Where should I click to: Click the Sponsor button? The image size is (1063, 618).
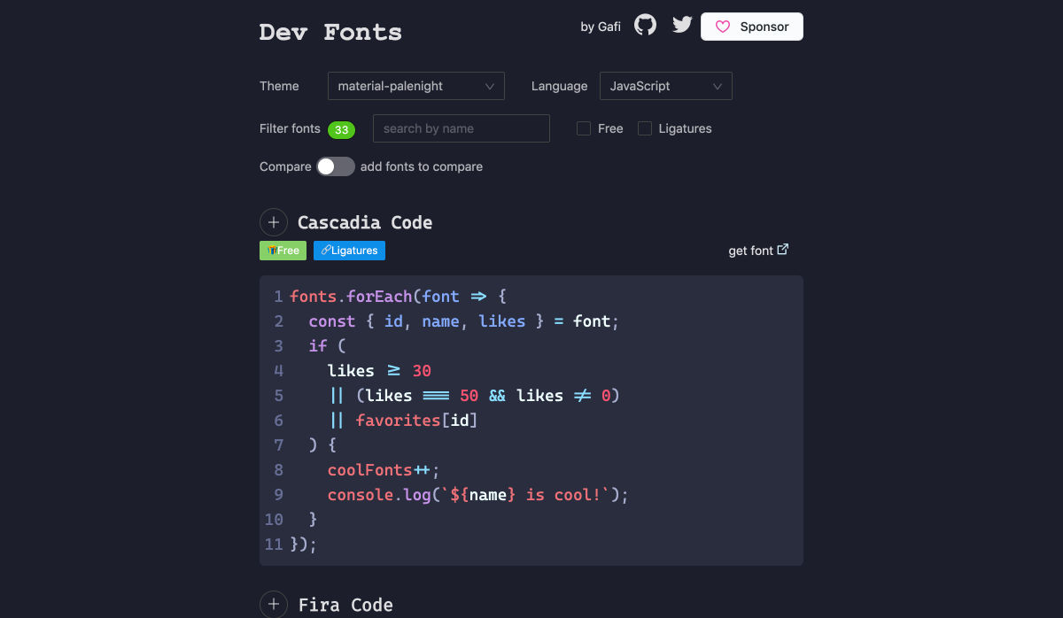pyautogui.click(x=752, y=27)
